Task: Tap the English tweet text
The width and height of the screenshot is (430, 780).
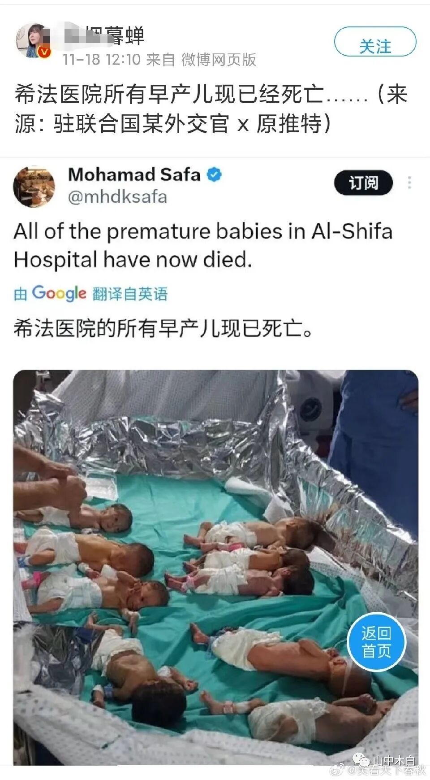Action: click(x=203, y=245)
